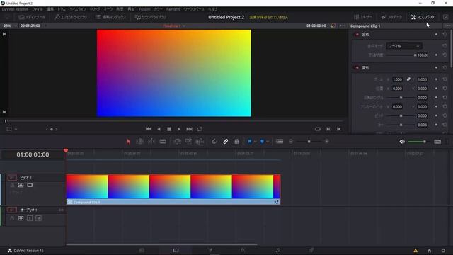Open the Media Pool panel
The image size is (453, 255).
click(32, 17)
